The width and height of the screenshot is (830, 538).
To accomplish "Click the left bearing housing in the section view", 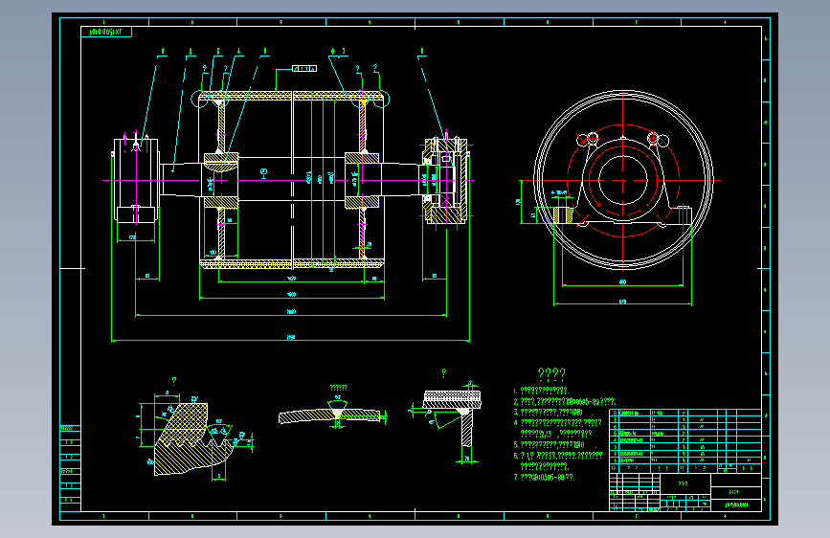I will 137,180.
